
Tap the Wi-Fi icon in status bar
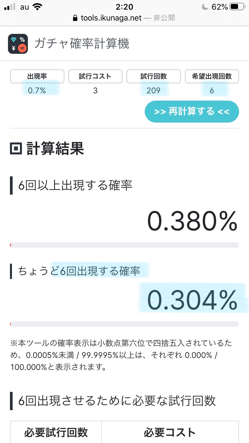(x=38, y=7)
